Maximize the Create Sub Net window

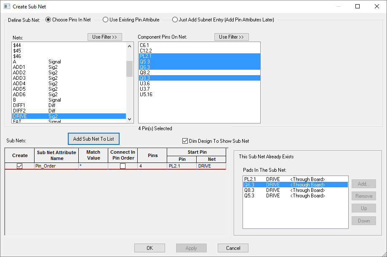click(x=357, y=6)
